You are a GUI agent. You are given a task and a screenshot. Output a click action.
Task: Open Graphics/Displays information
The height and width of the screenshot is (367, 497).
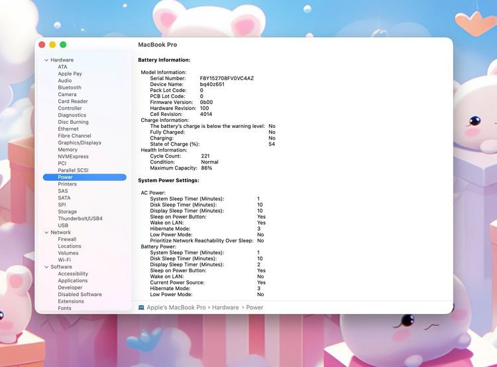coord(80,142)
